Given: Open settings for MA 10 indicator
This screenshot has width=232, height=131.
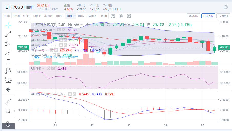Looking at the screenshot, I should pyautogui.click(x=61, y=35).
